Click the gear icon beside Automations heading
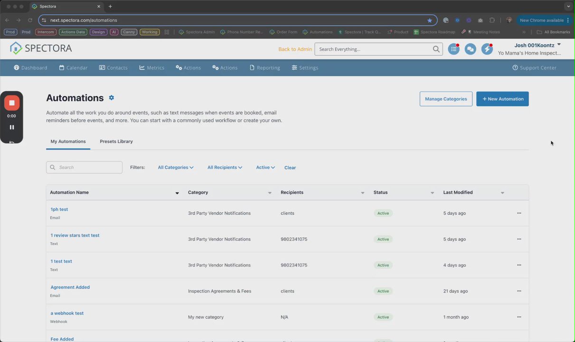Viewport: 575px width, 342px height. tap(112, 97)
